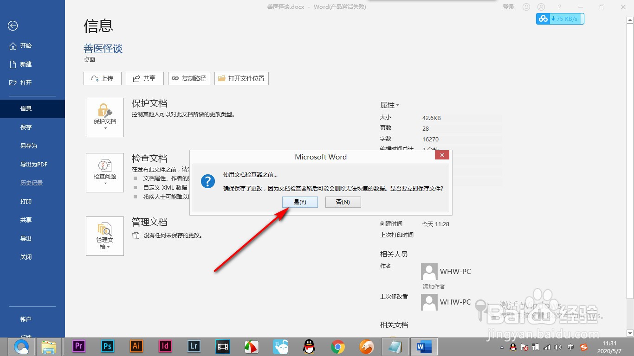
Task: Open Adobe Illustrator in the taskbar
Action: click(x=136, y=346)
